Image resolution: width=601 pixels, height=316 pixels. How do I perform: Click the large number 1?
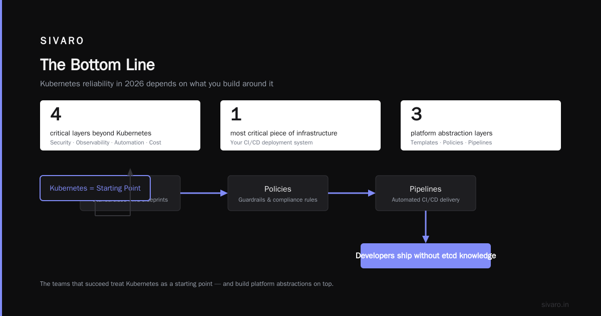(x=236, y=114)
